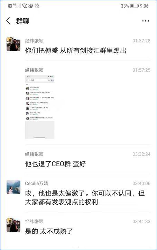Viewport: 157px width, 250px height.
Task: Tap the timestamp 01:37:28
Action: (141, 41)
